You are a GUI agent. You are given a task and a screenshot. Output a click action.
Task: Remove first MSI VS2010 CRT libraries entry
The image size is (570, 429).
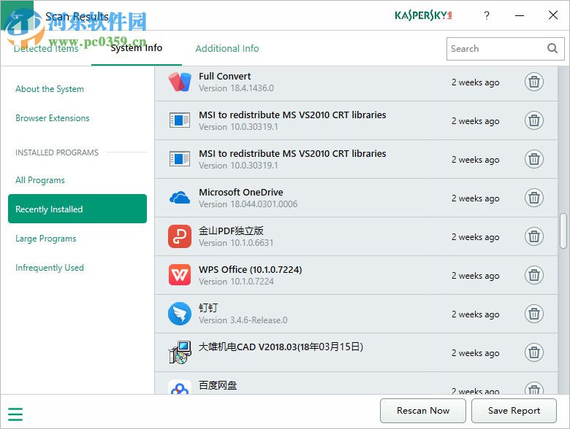[533, 120]
